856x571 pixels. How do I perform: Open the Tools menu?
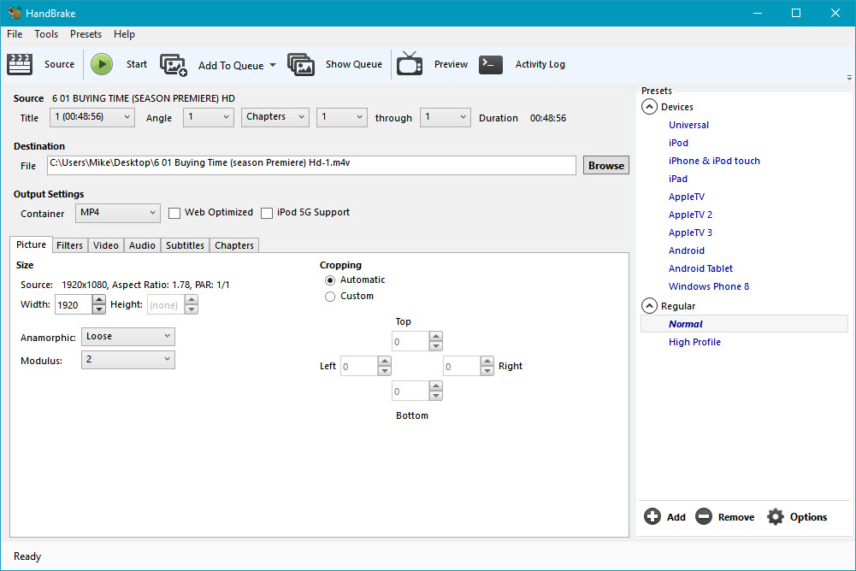click(46, 34)
